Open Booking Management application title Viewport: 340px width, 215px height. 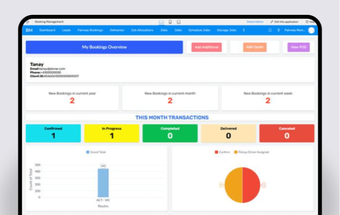[49, 22]
